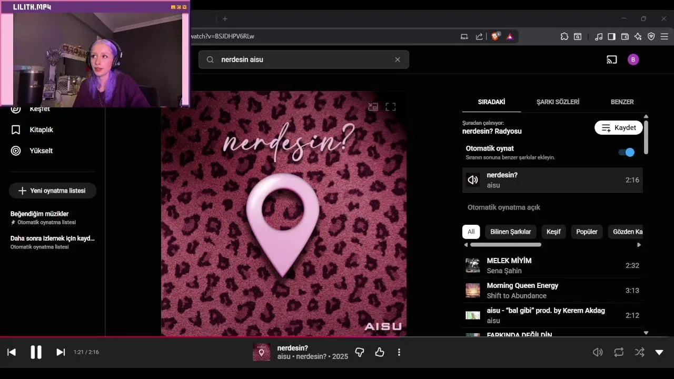Click the Brave Shields lion icon
The width and height of the screenshot is (674, 379).
[x=495, y=36]
